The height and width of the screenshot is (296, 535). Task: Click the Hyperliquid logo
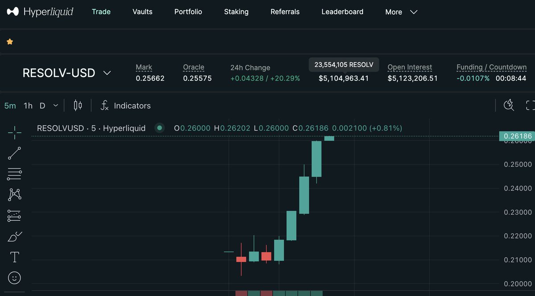point(41,12)
